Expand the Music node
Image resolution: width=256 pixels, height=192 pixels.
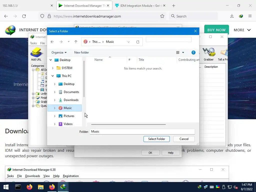[x=55, y=108]
